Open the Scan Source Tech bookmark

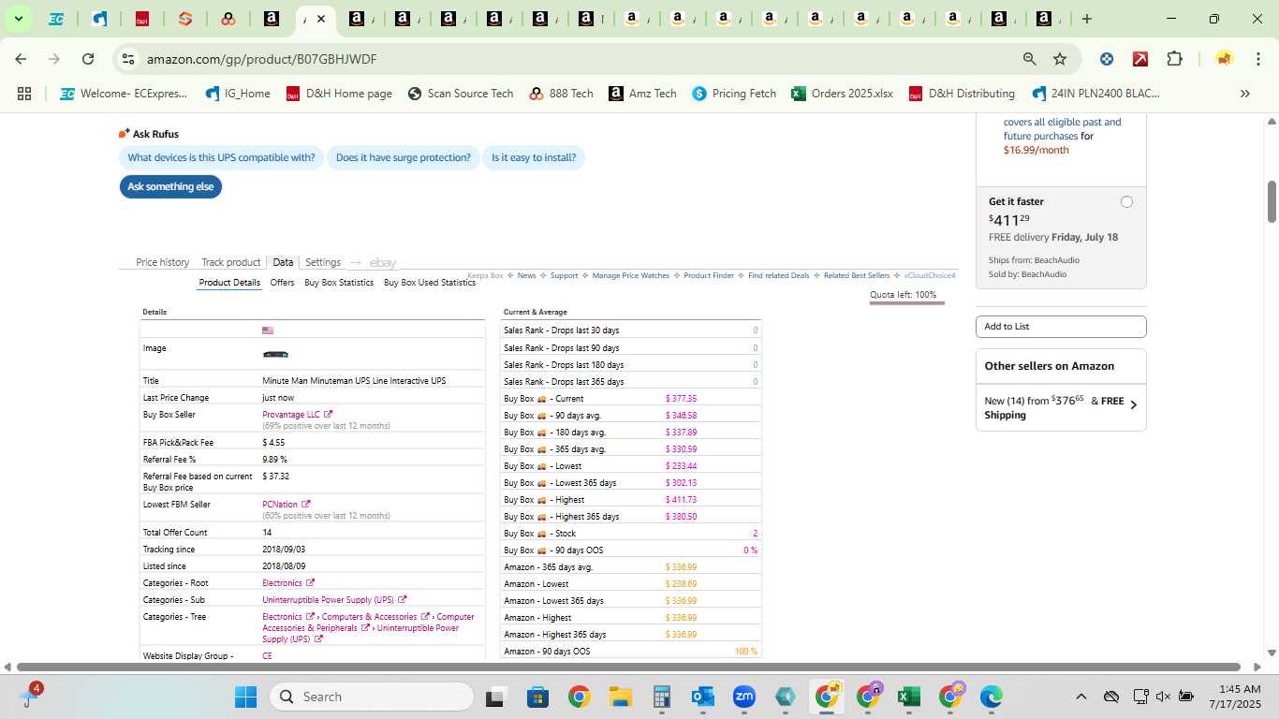[x=461, y=94]
